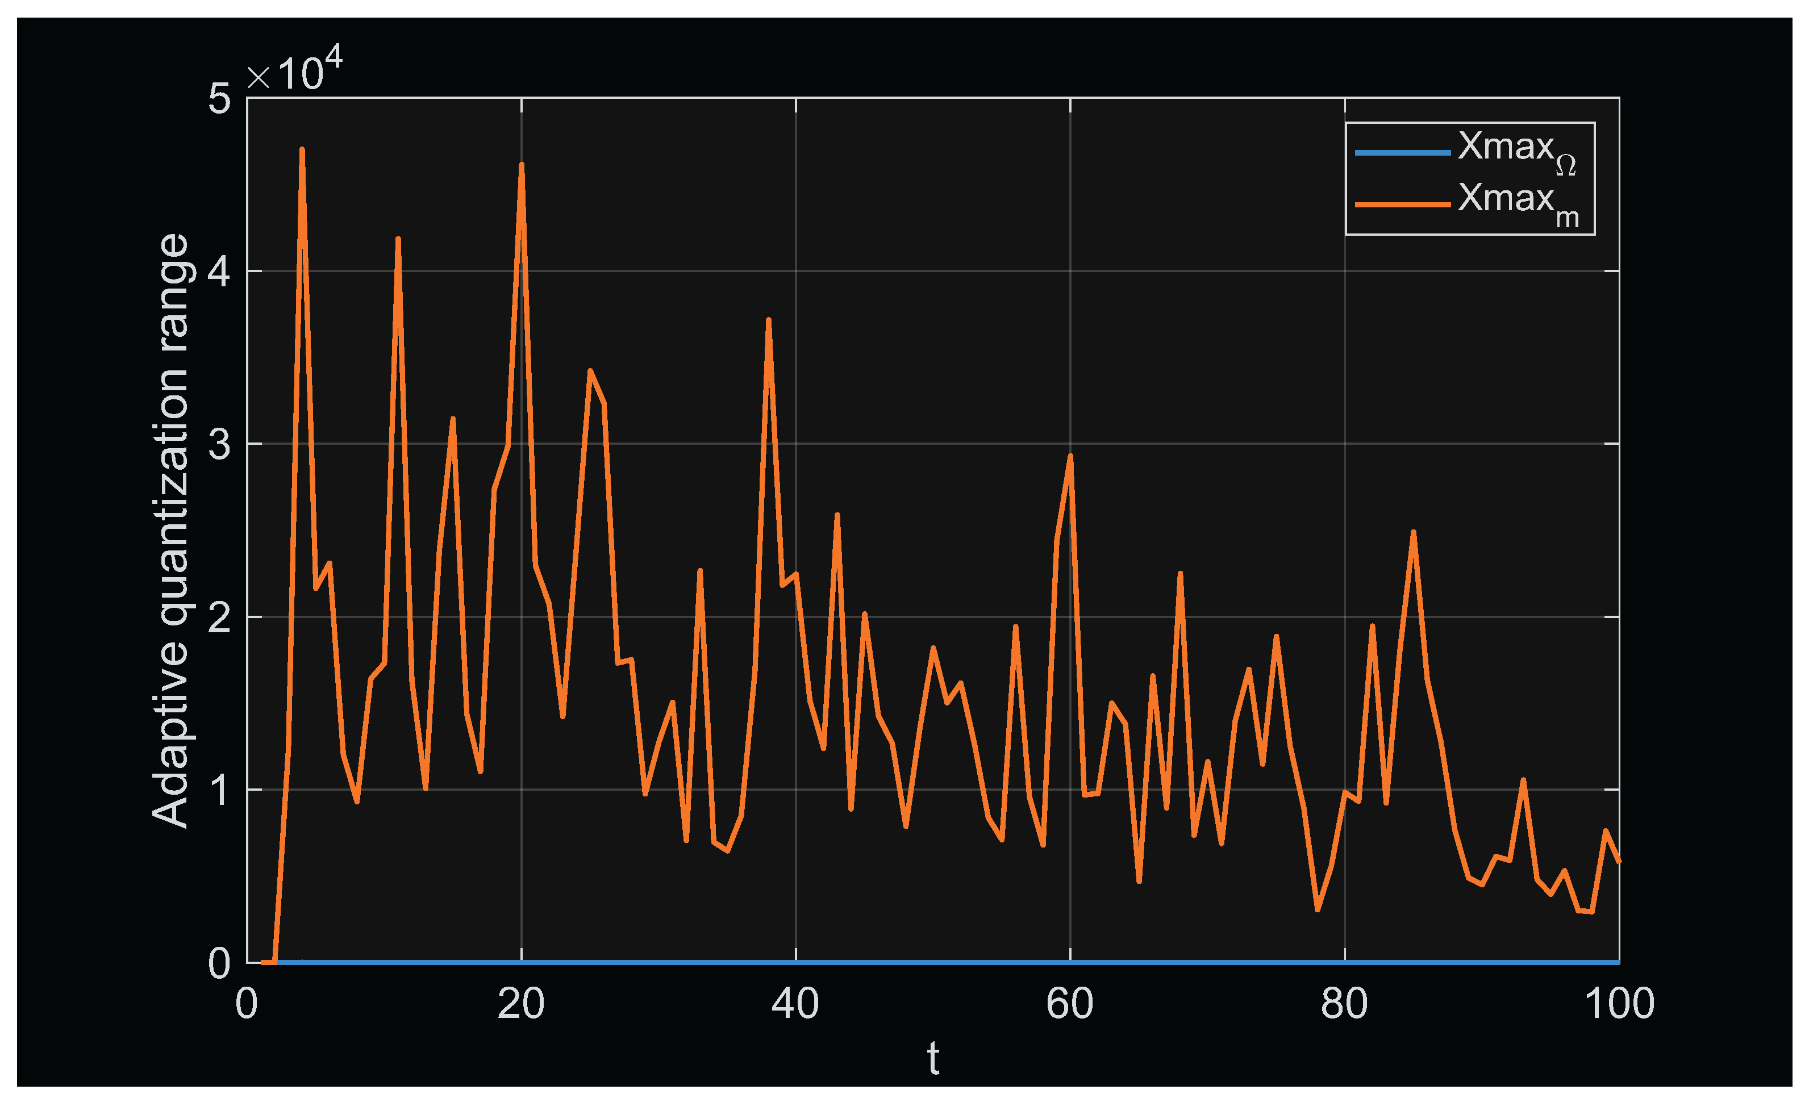The width and height of the screenshot is (1809, 1102).
Task: Click the x-axis label 't'
Action: tap(932, 1059)
